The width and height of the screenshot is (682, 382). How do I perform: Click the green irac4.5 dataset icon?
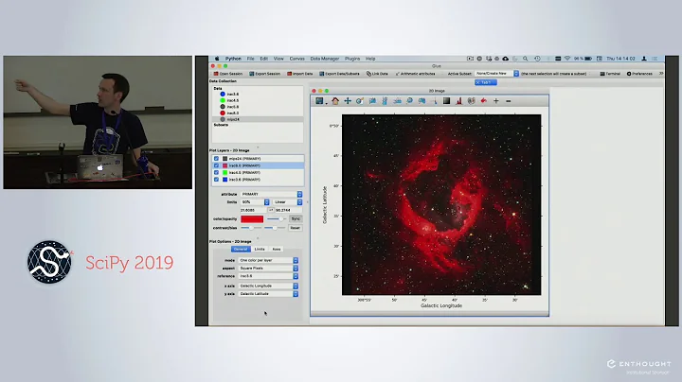[x=223, y=100]
